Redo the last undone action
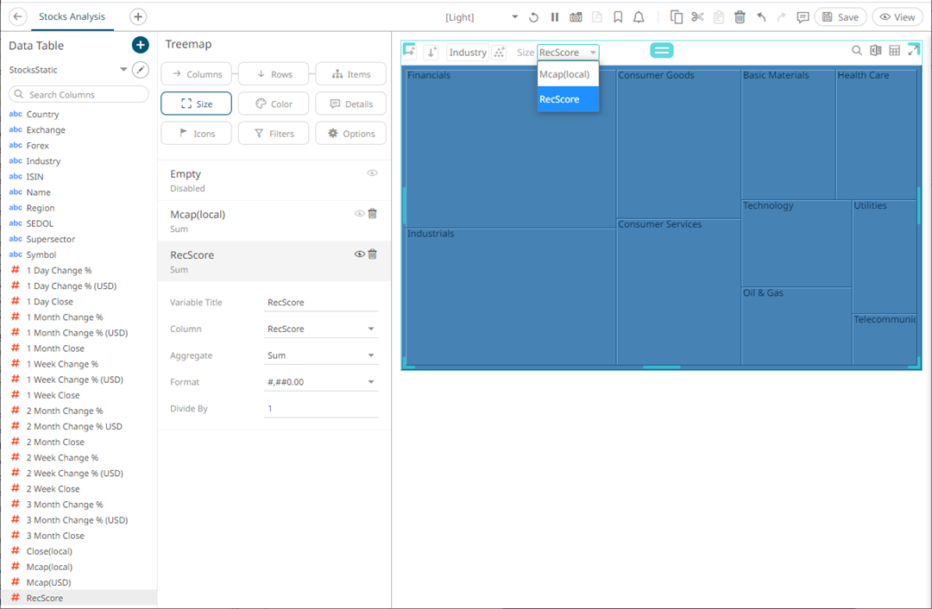The height and width of the screenshot is (609, 932). (x=782, y=17)
